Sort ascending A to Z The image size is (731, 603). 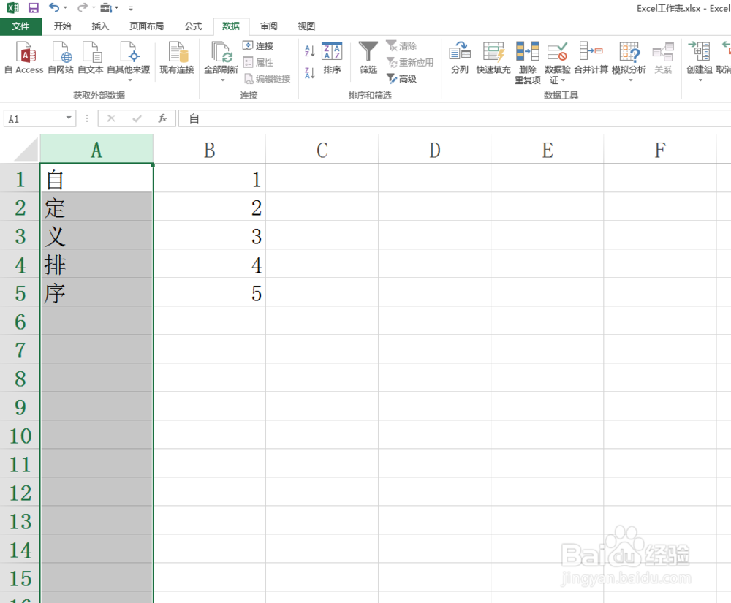(x=309, y=50)
